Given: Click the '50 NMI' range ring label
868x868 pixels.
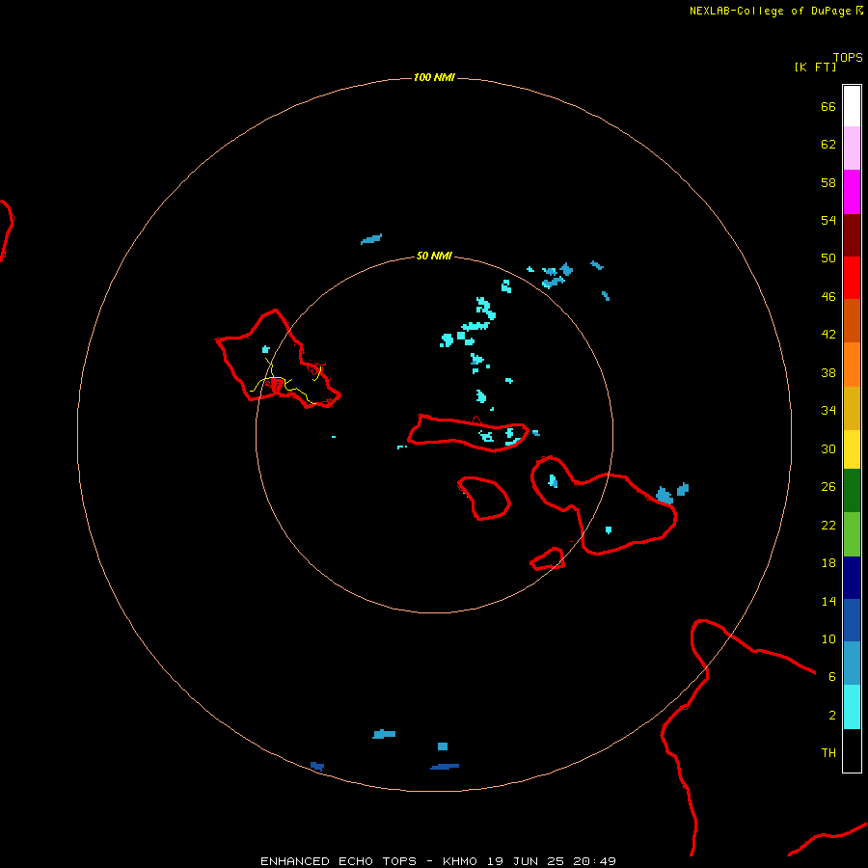Looking at the screenshot, I should tap(434, 256).
